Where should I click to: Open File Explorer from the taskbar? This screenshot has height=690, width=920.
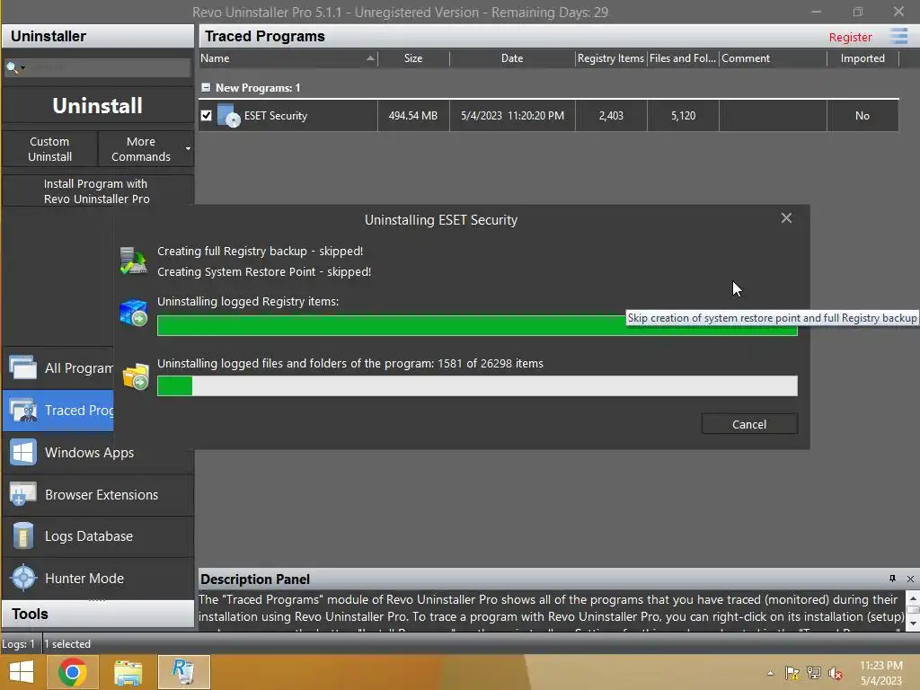pyautogui.click(x=128, y=672)
